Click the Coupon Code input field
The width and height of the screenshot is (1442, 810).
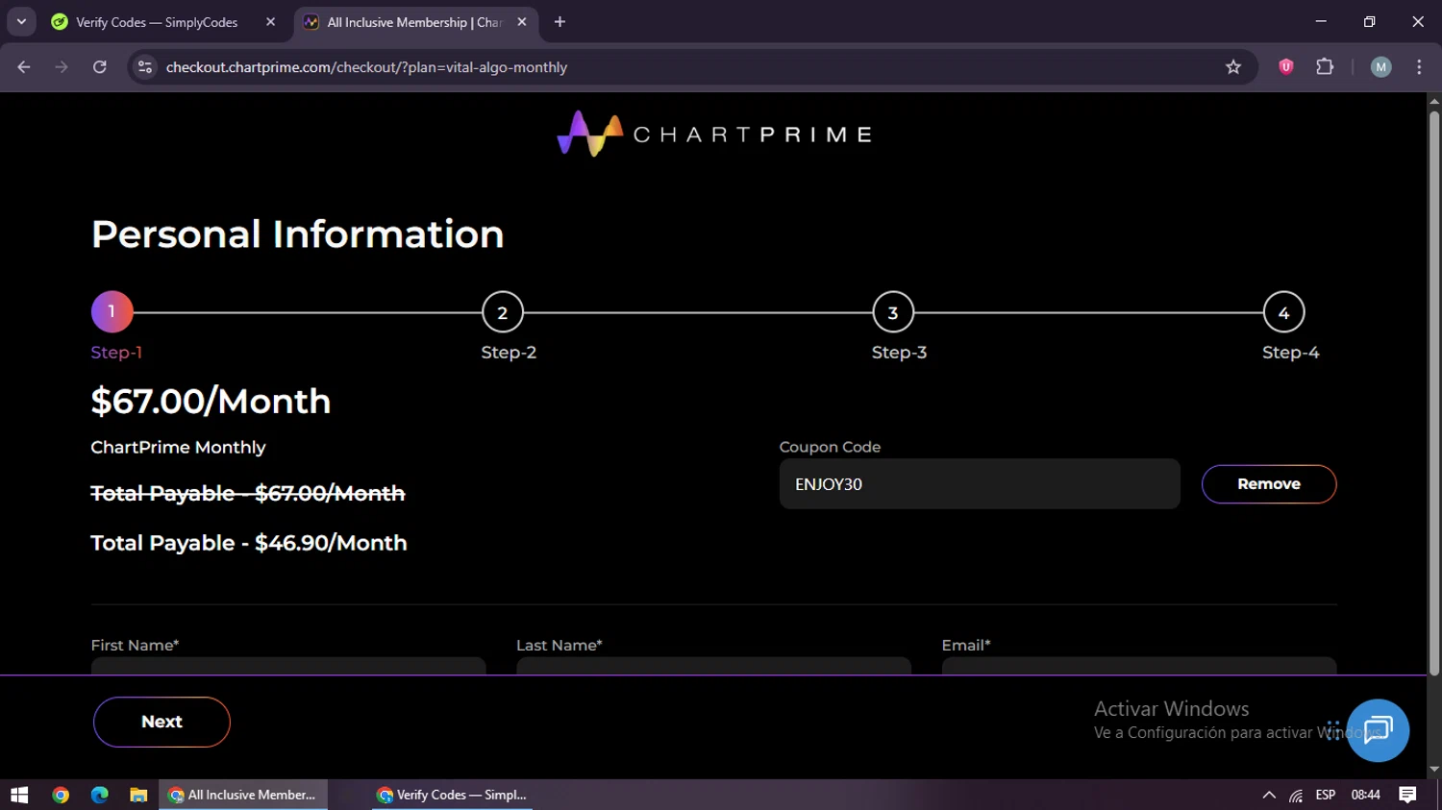pyautogui.click(x=980, y=484)
